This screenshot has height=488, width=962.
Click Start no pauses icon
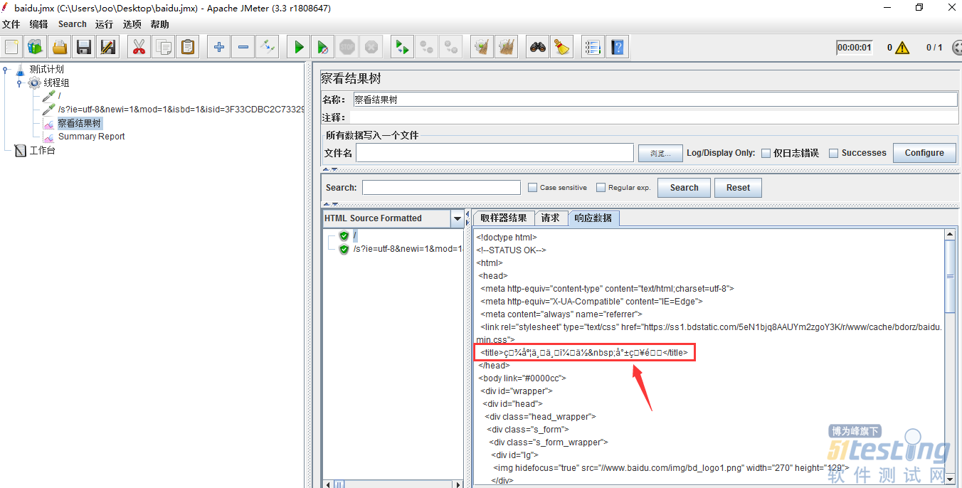(x=323, y=48)
